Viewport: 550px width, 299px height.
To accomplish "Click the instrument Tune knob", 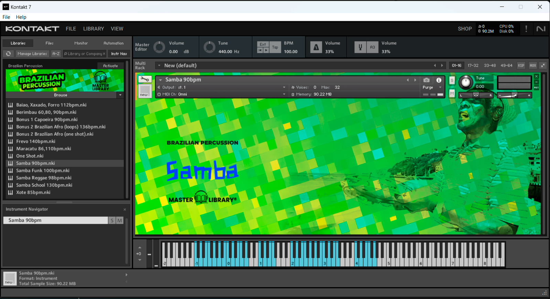I will click(465, 82).
